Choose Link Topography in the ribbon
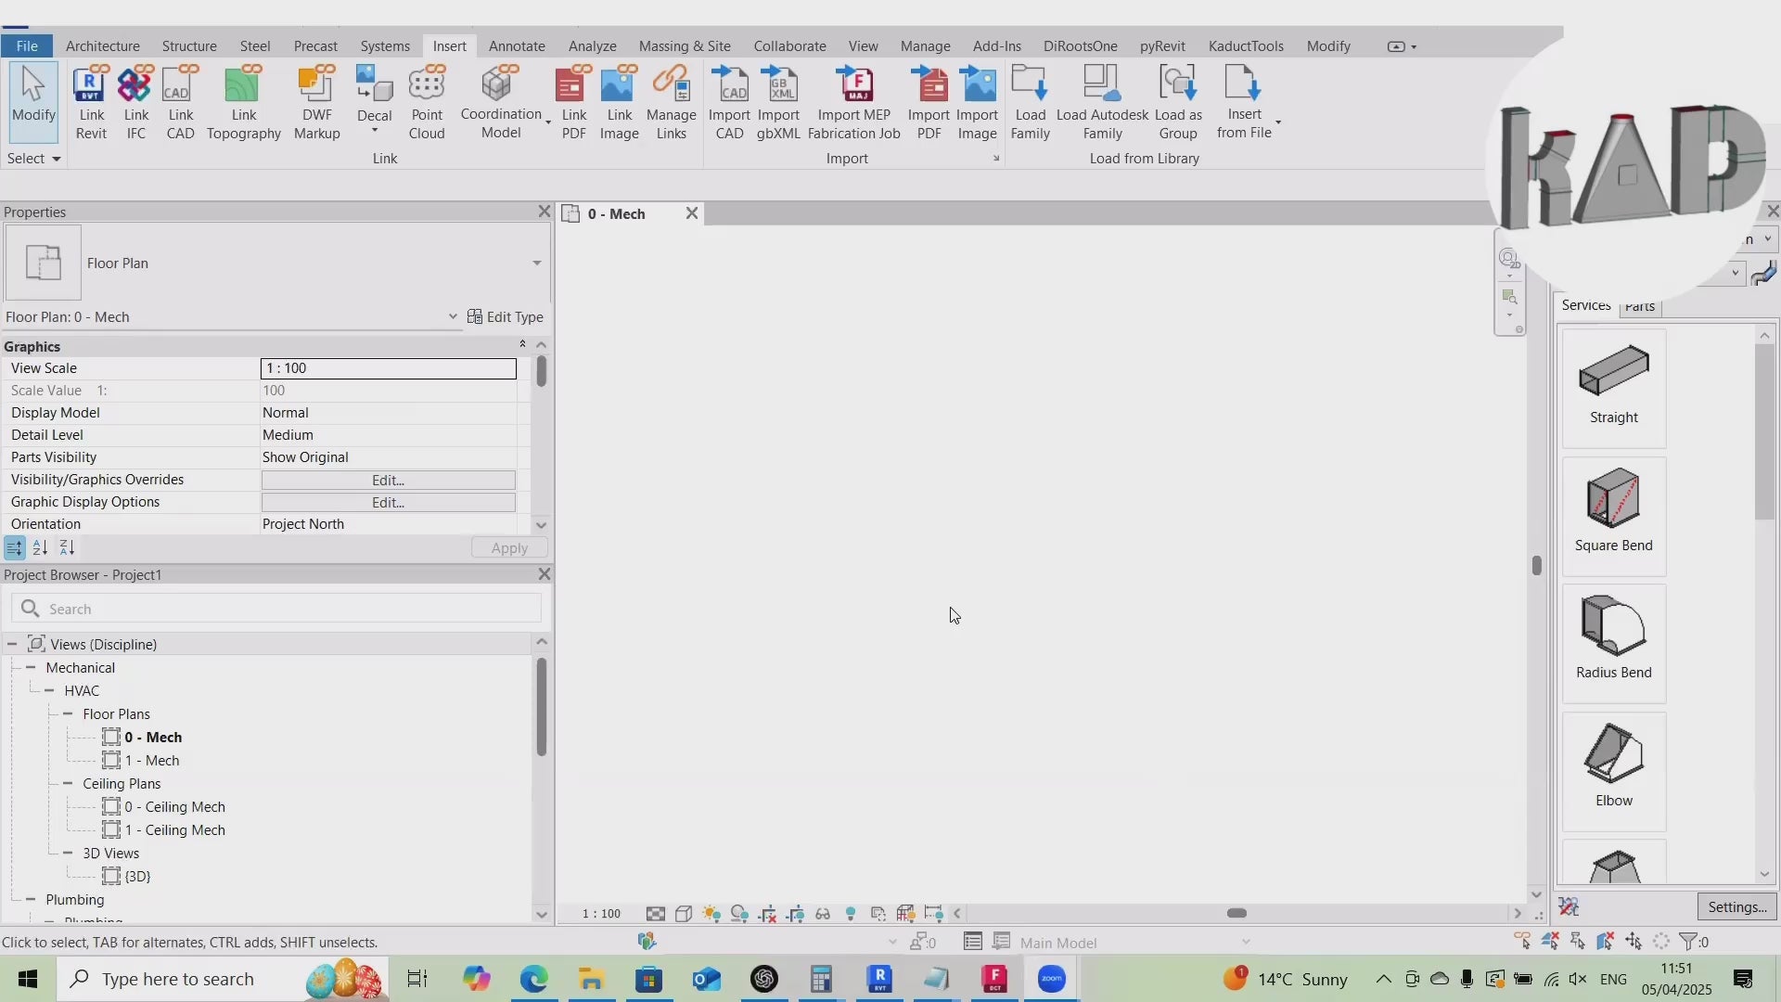The image size is (1781, 1002). click(x=243, y=102)
